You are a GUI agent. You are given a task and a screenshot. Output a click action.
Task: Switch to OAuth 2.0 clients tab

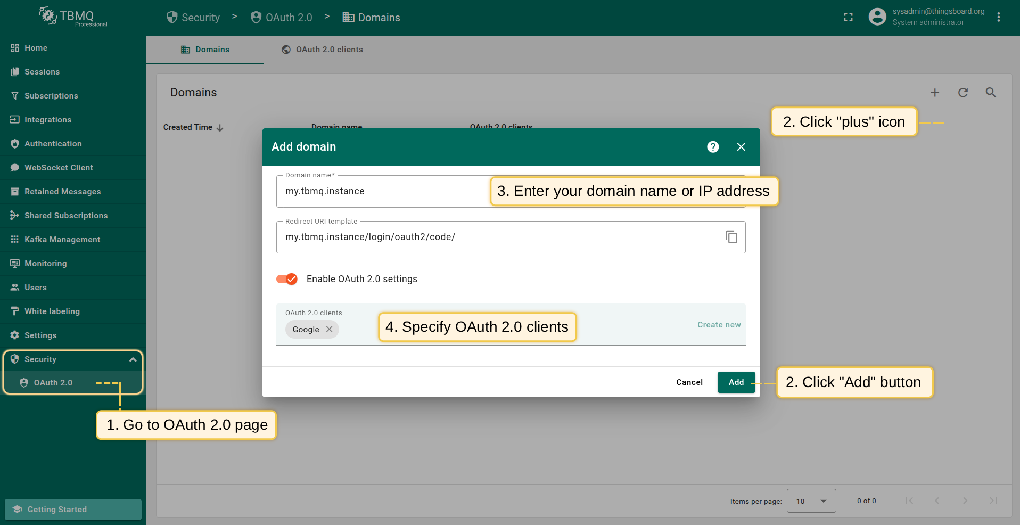pos(322,50)
